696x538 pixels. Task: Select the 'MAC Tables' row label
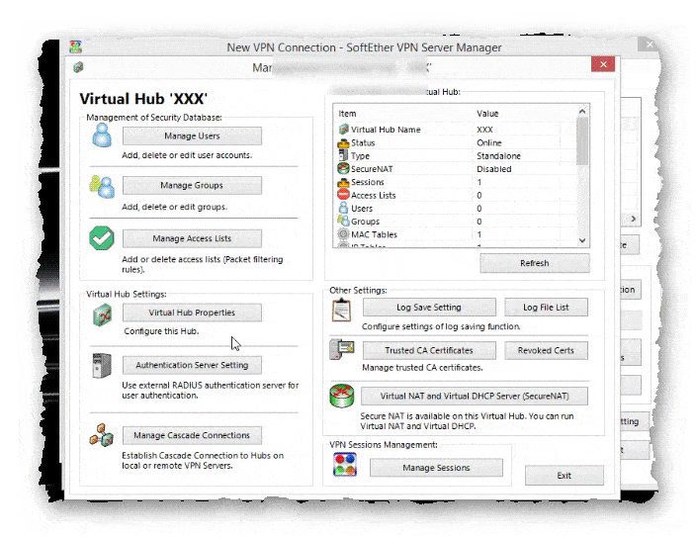point(374,234)
